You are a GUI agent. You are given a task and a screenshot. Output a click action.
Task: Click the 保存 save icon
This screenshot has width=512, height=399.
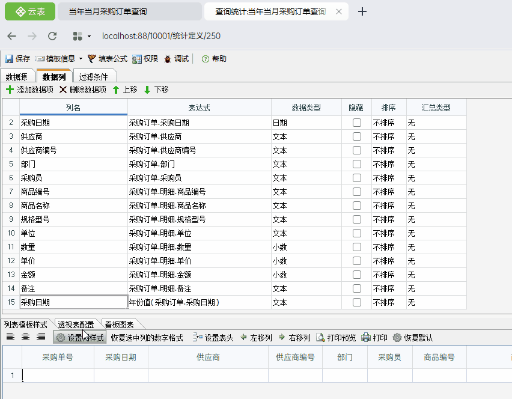[x=9, y=59]
